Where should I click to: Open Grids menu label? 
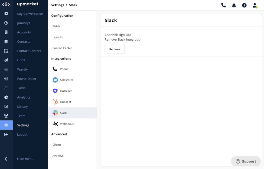(21, 60)
